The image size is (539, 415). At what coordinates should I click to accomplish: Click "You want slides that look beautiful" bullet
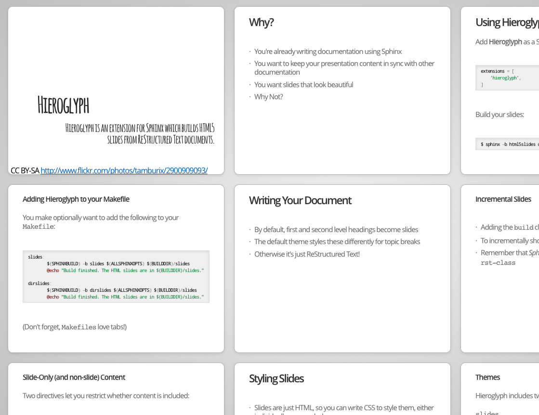303,85
